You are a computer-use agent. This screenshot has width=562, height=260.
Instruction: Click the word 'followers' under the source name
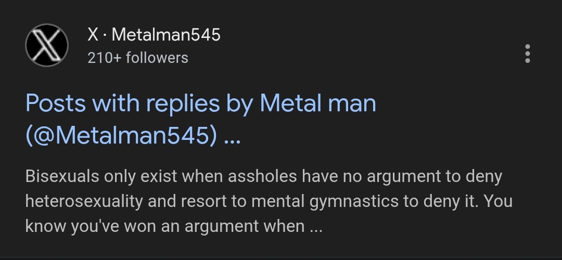point(157,57)
